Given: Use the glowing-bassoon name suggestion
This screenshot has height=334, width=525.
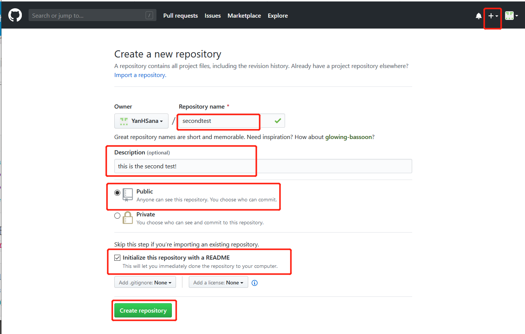Looking at the screenshot, I should click(x=349, y=137).
